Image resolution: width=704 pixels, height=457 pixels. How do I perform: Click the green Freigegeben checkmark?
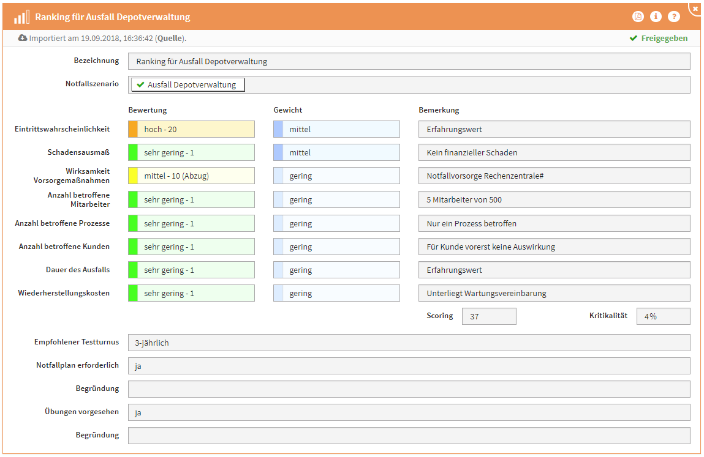tap(634, 38)
